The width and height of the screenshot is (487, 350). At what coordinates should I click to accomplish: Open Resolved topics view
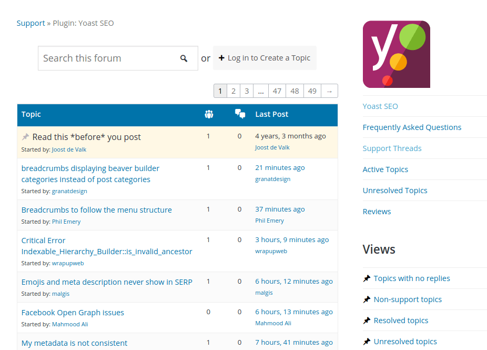[x=401, y=321]
